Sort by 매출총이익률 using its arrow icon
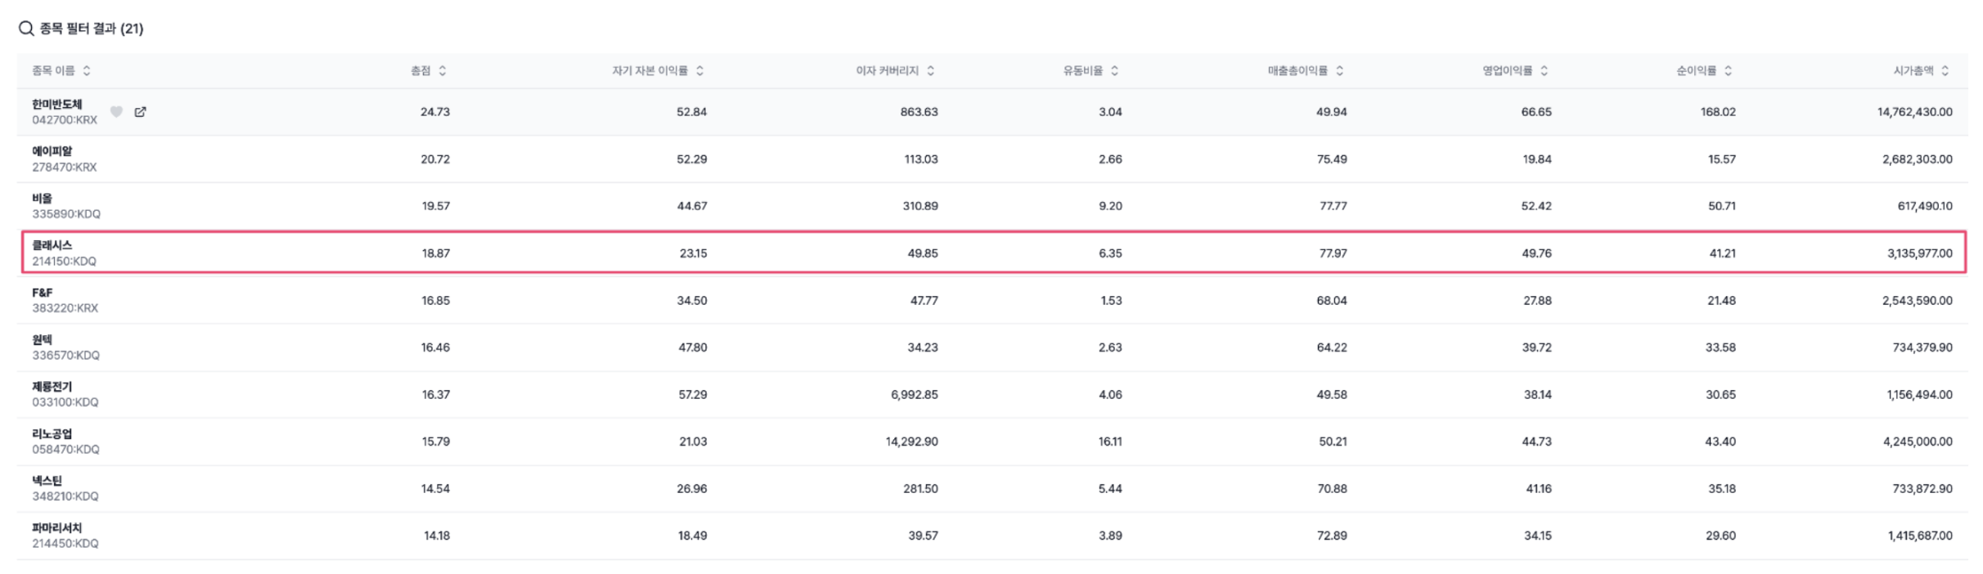 (x=1339, y=71)
